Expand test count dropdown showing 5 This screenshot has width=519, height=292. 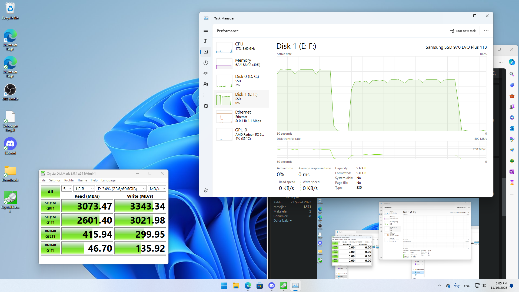coord(67,189)
